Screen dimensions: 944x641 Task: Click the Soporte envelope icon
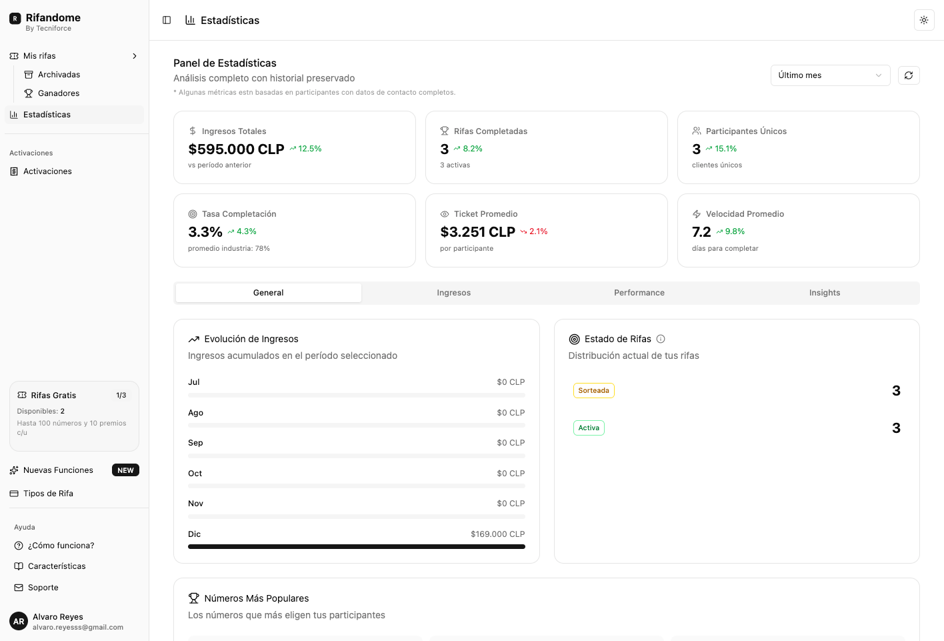(x=19, y=588)
